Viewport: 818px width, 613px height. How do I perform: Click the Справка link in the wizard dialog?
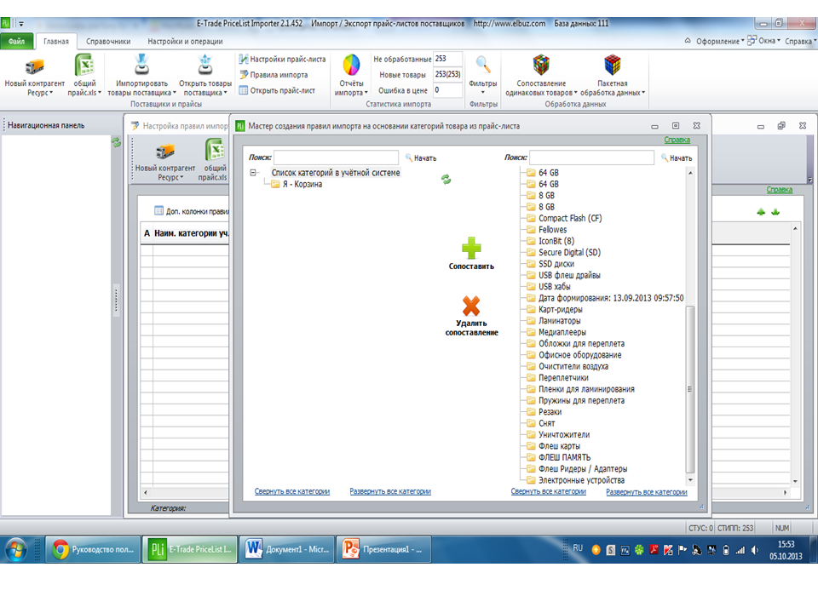(x=677, y=139)
